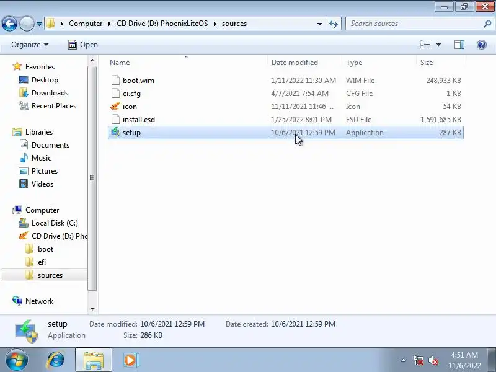
Task: Click the boot.wim file name
Action: 138,81
